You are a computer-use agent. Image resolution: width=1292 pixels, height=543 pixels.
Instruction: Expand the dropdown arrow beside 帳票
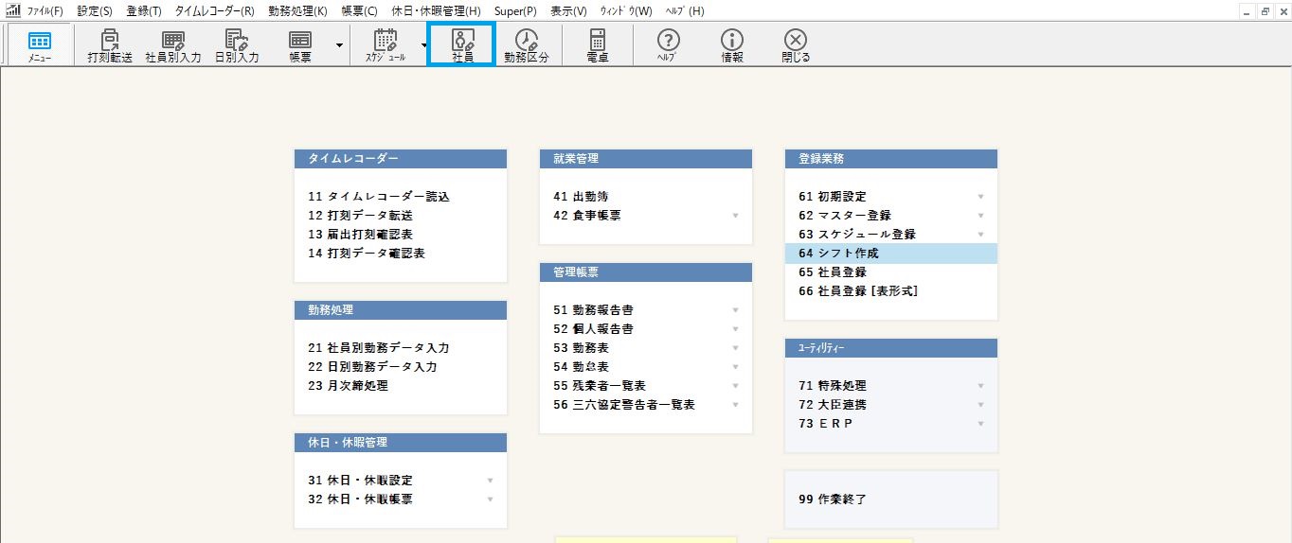coord(339,44)
